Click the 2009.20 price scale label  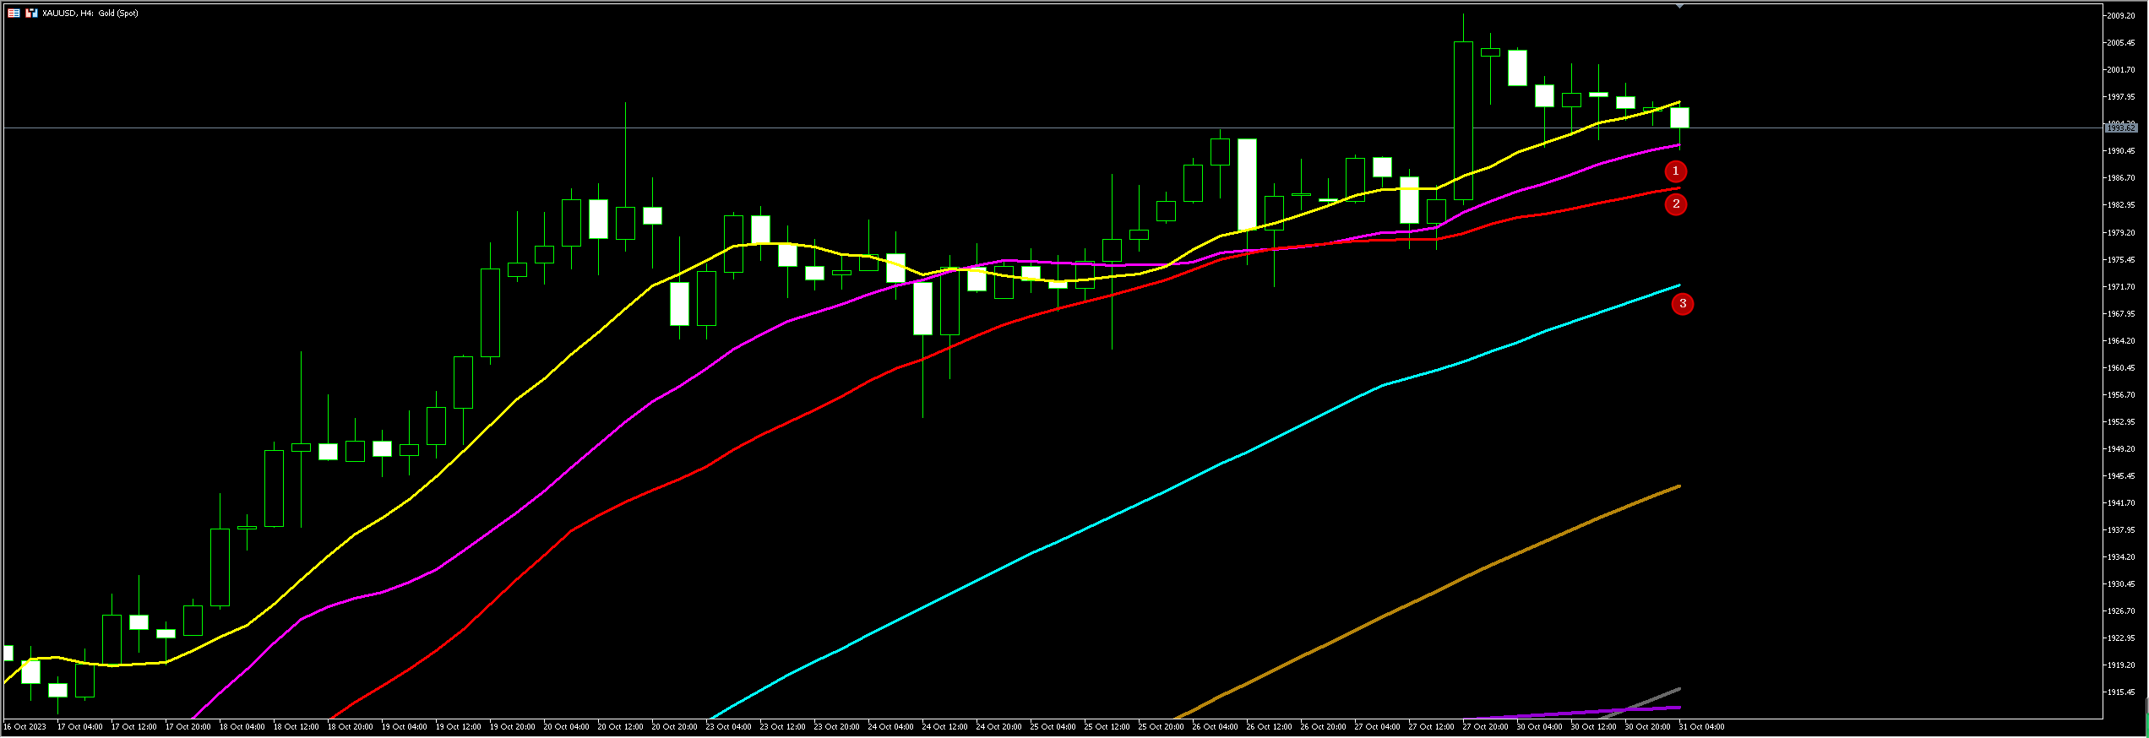[x=2121, y=16]
